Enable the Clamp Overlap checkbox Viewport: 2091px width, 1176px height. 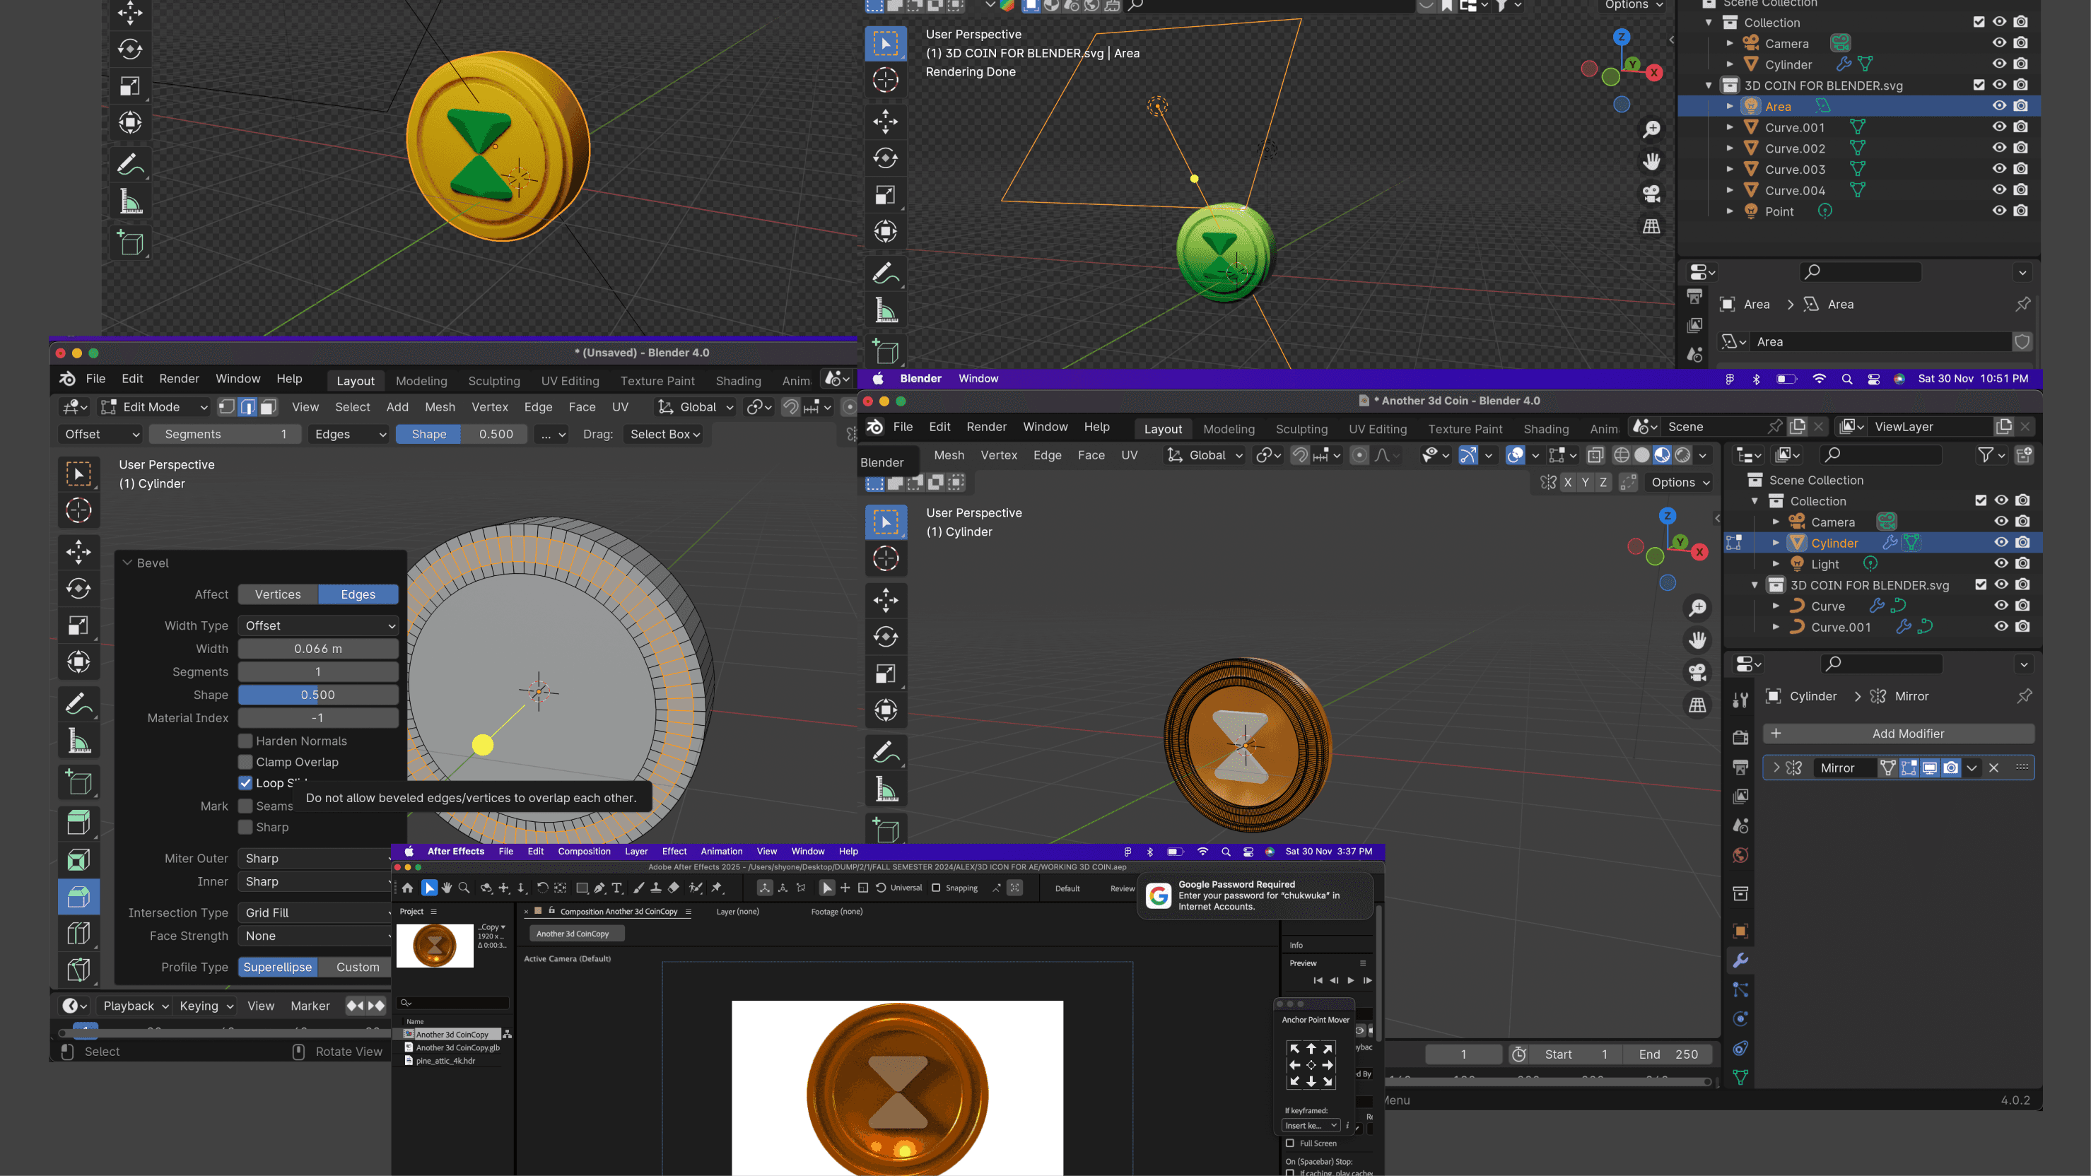point(245,762)
